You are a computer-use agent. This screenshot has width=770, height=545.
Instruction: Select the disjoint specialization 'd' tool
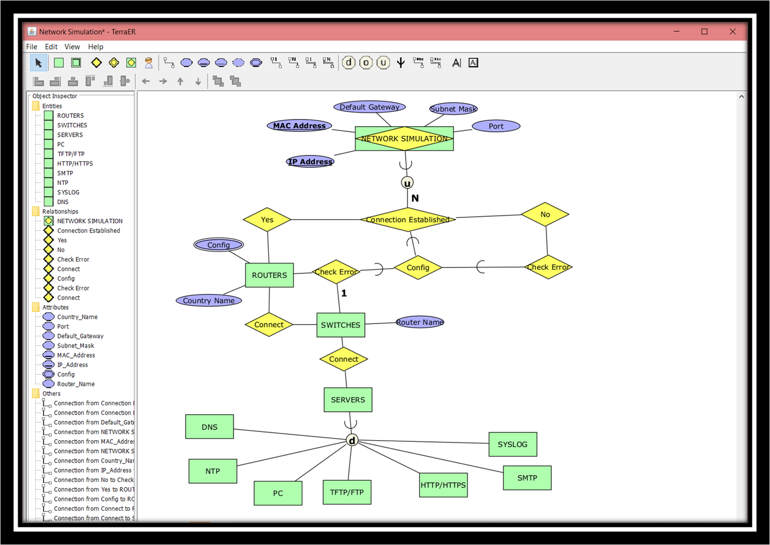tap(348, 62)
